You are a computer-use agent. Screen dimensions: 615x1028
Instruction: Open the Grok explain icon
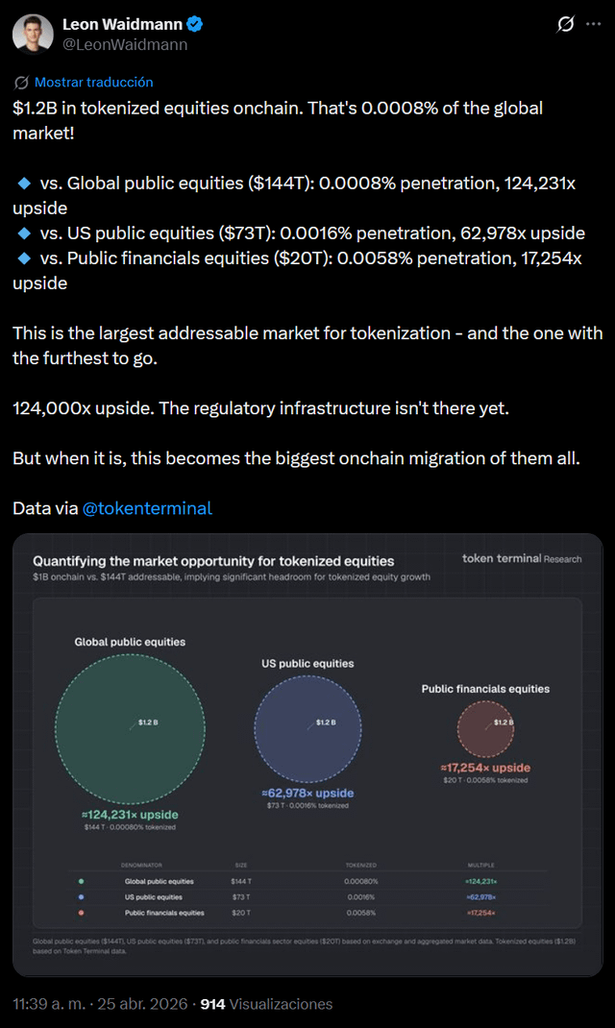(567, 24)
